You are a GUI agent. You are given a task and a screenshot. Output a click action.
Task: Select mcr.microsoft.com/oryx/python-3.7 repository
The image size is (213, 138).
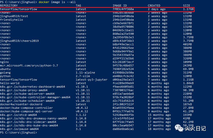[x=29, y=65]
